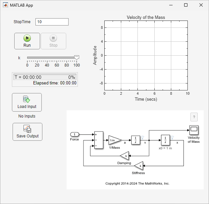Image resolution: width=209 pixels, height=204 pixels.
Task: Click the Save Output floppy-disk icon
Action: [27, 129]
